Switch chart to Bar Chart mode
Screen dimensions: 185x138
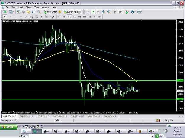(x=88, y=12)
